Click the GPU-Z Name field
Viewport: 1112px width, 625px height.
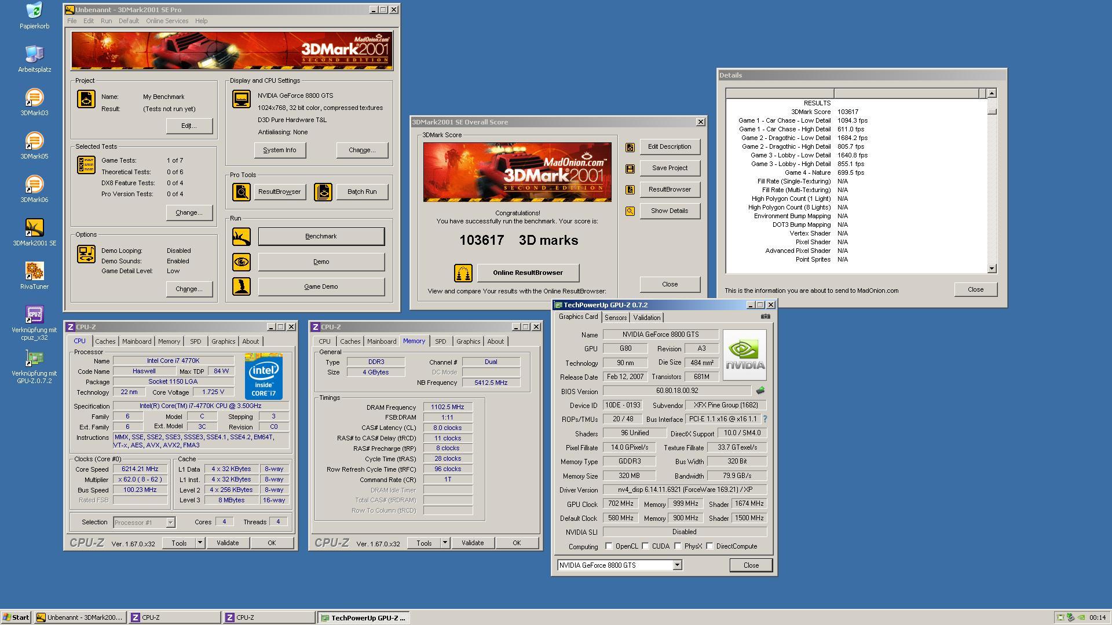[660, 334]
